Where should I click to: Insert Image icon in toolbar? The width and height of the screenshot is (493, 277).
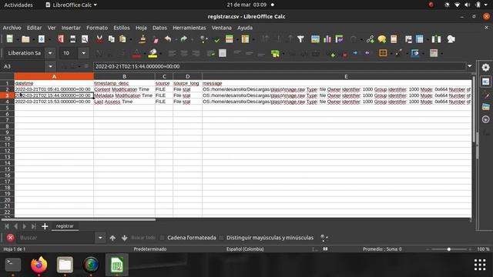(315, 39)
